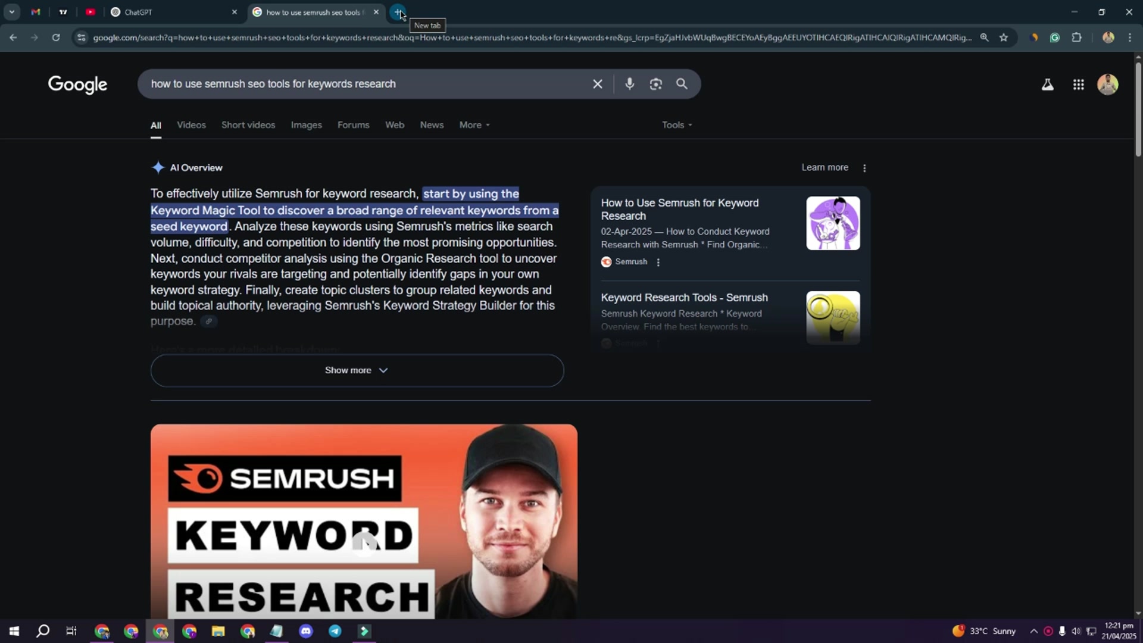Screen dimensions: 1143x643
Task: Open Task View on taskbar
Action: (x=71, y=631)
